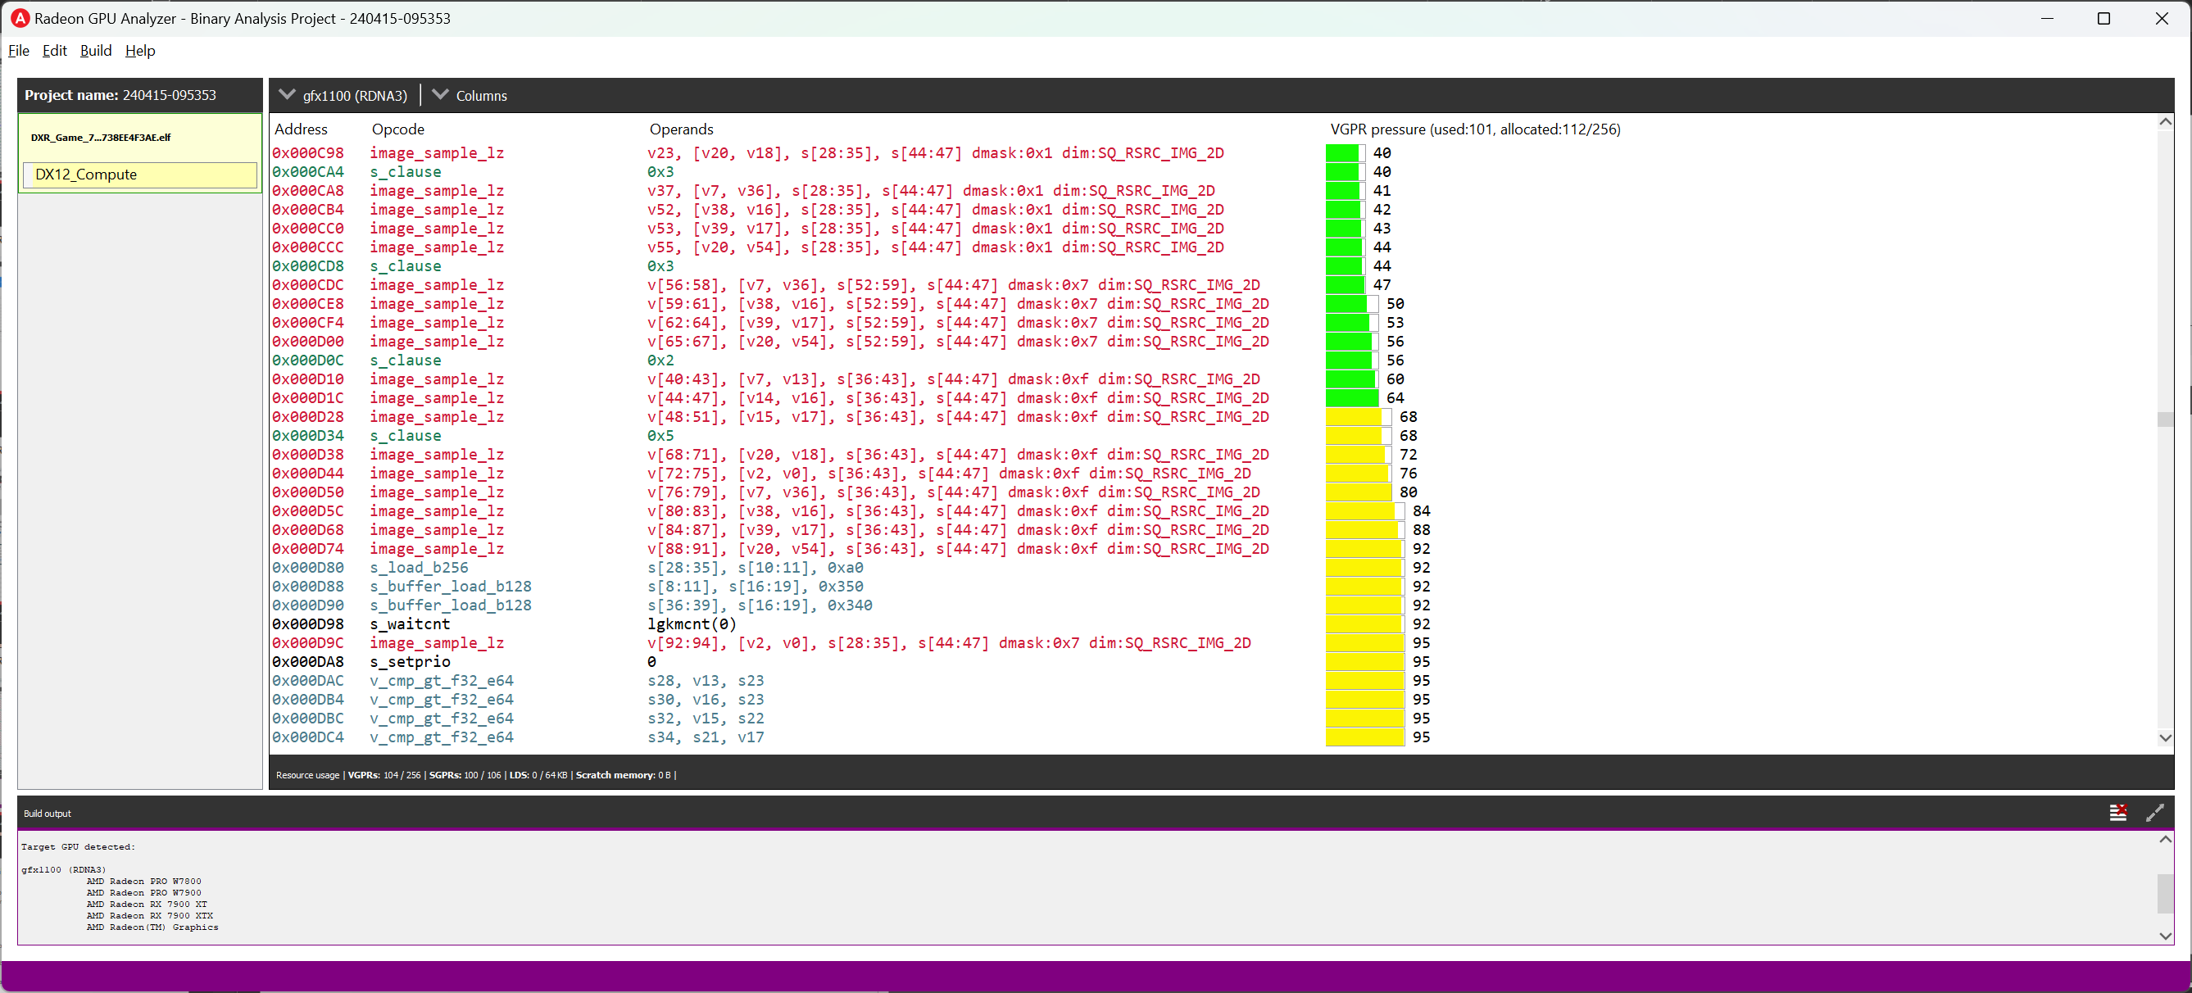Open the Build menu

click(95, 50)
